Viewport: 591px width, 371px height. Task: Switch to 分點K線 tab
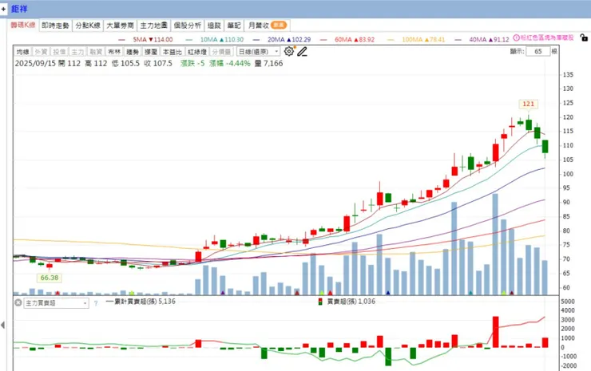coord(88,26)
